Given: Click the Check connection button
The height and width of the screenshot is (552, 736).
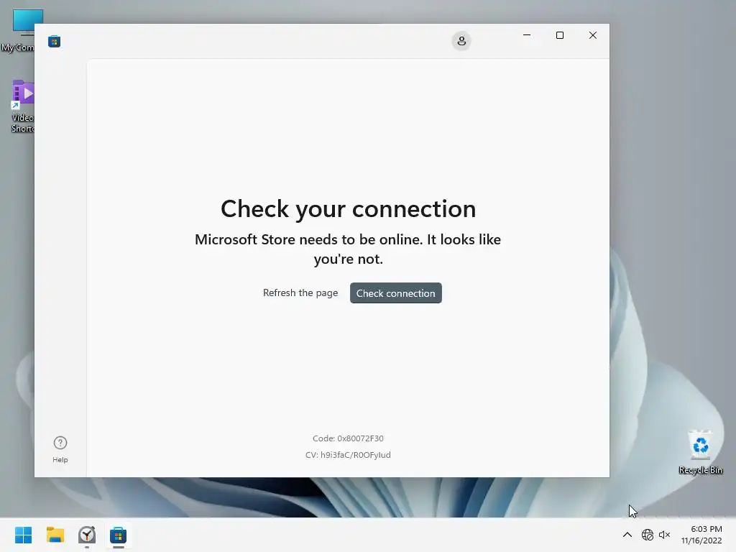Looking at the screenshot, I should click(396, 293).
